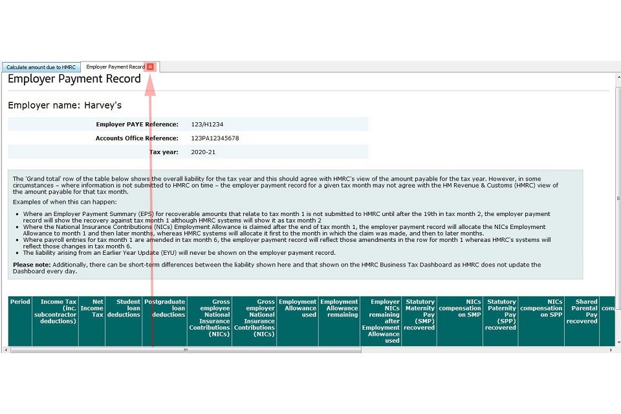Viewport: 621px width, 414px height.
Task: Select the Employment Allowance used column header
Action: pos(298,321)
